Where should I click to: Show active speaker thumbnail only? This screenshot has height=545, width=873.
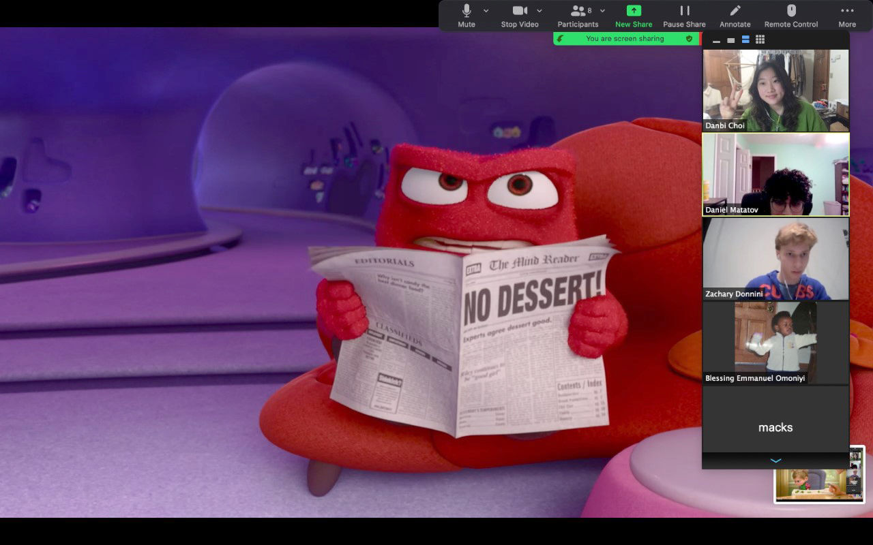pyautogui.click(x=731, y=40)
